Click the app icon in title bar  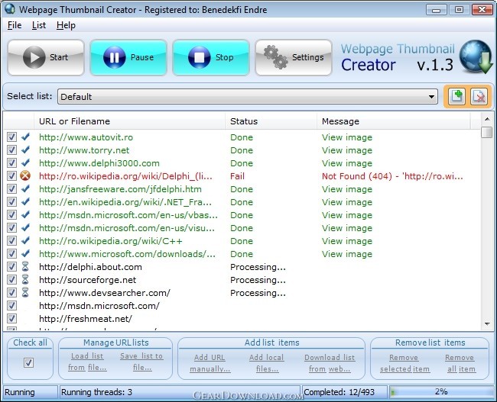coord(10,9)
